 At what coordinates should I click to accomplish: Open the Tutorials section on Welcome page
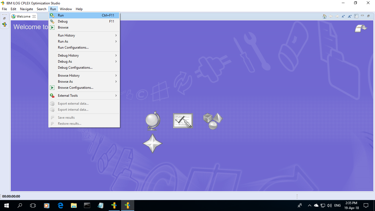click(x=183, y=120)
